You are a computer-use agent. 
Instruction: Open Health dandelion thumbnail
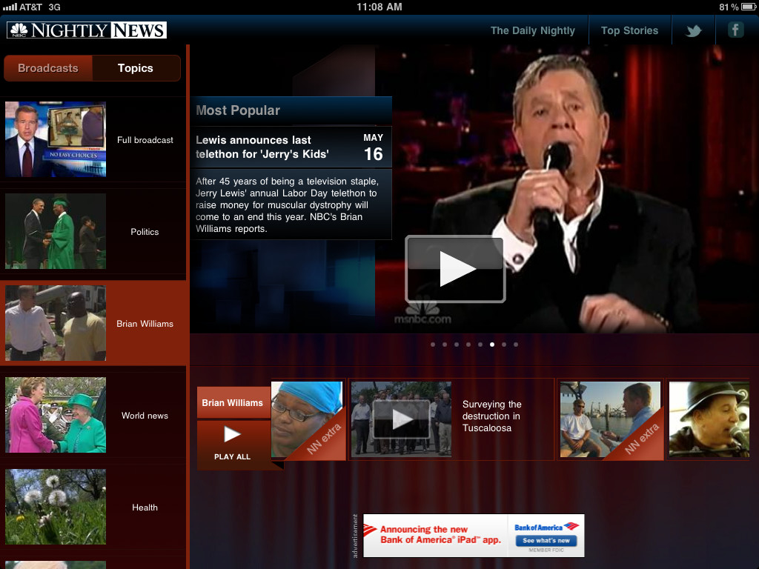tap(56, 507)
